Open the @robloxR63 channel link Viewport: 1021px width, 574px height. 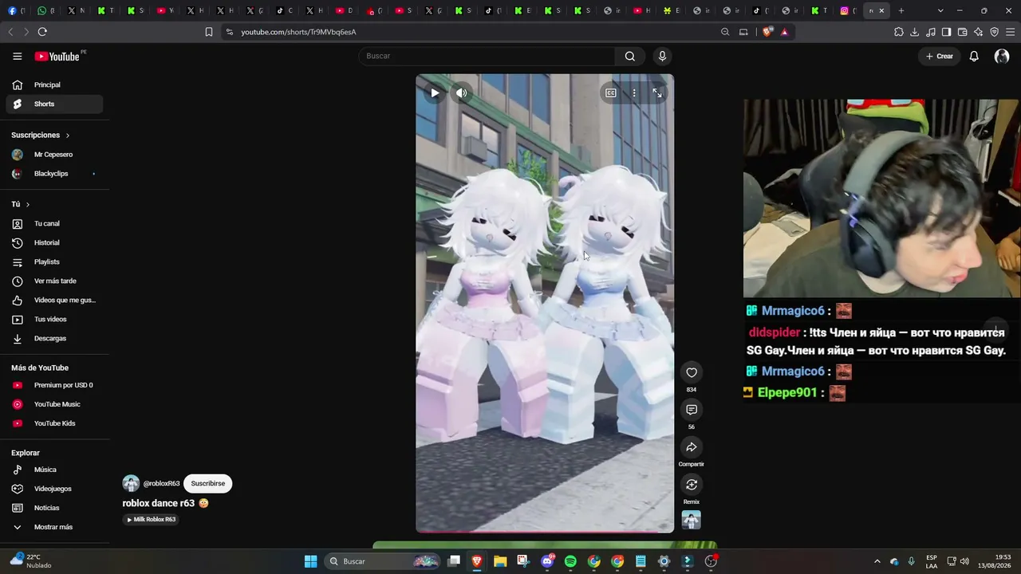tap(161, 484)
